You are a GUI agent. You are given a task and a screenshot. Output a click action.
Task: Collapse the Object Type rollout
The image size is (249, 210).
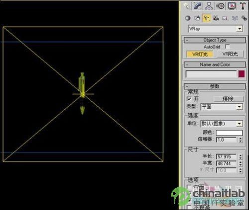[x=215, y=40]
